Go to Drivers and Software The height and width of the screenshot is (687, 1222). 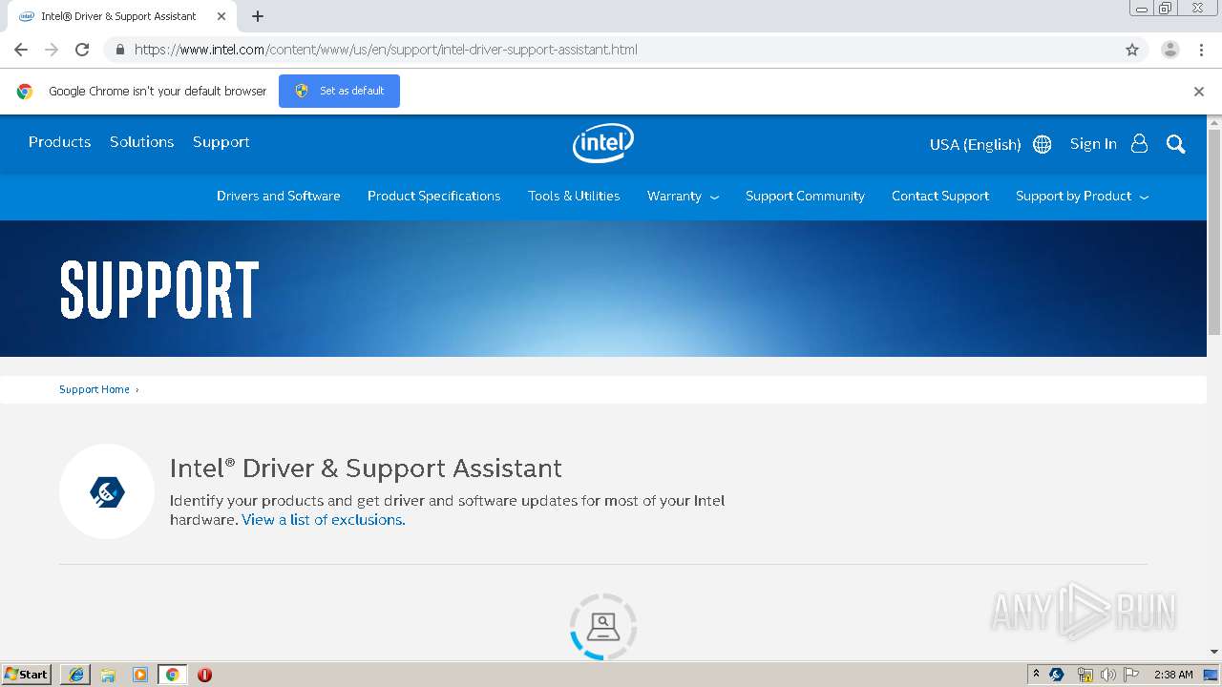click(279, 196)
